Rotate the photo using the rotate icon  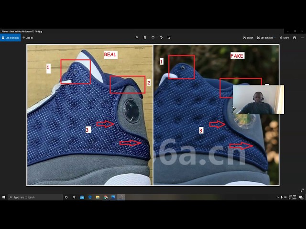[161, 38]
